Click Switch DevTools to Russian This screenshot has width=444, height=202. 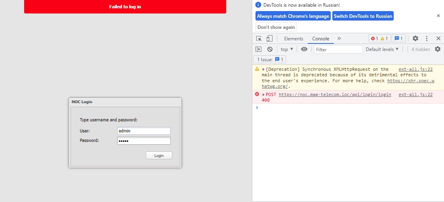tap(363, 16)
